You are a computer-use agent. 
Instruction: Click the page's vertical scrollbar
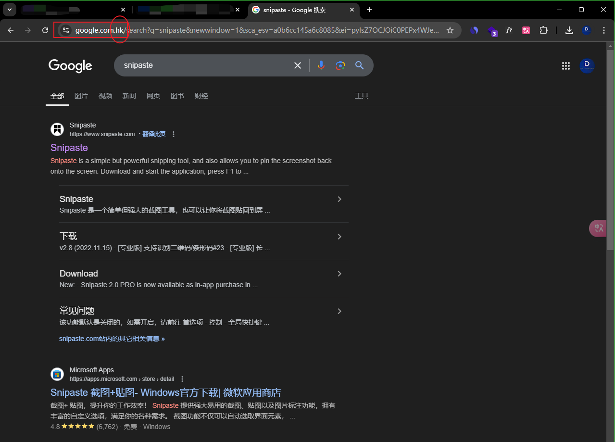click(611, 150)
